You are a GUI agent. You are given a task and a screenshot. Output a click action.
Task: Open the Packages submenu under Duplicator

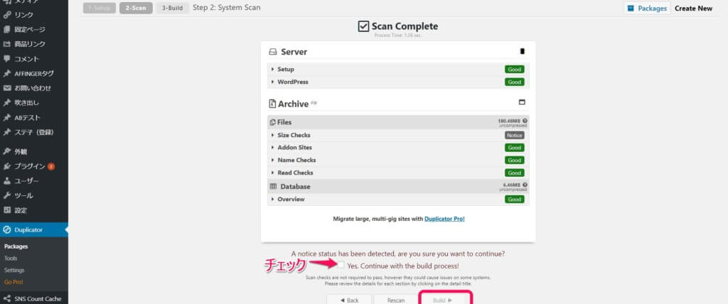click(16, 246)
